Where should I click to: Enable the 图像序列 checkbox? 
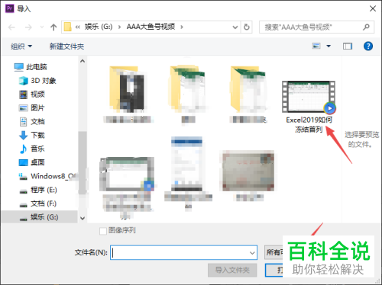[103, 231]
